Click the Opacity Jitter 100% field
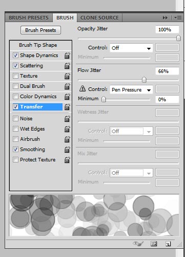Screen dimensions: 185x257 (167, 29)
